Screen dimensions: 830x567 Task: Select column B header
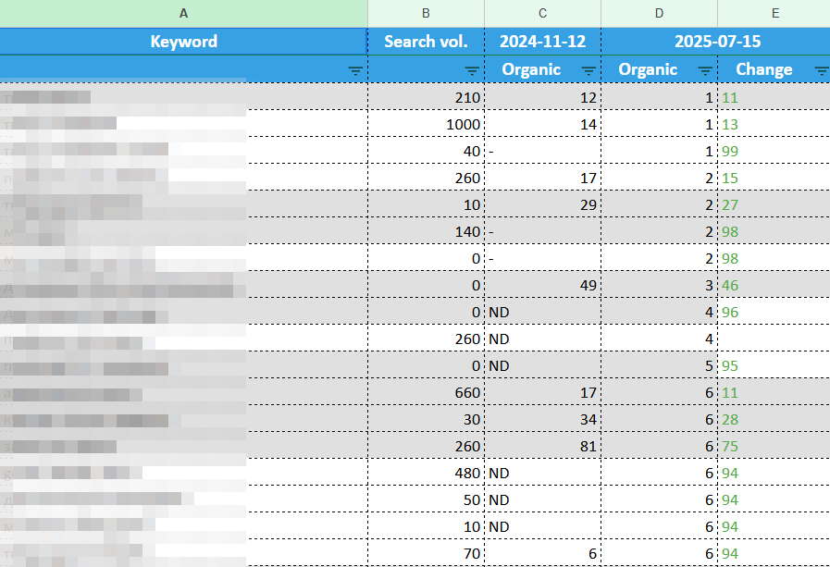coord(426,13)
